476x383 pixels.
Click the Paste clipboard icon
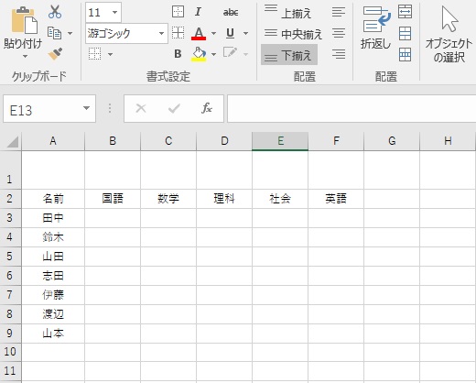pyautogui.click(x=25, y=20)
